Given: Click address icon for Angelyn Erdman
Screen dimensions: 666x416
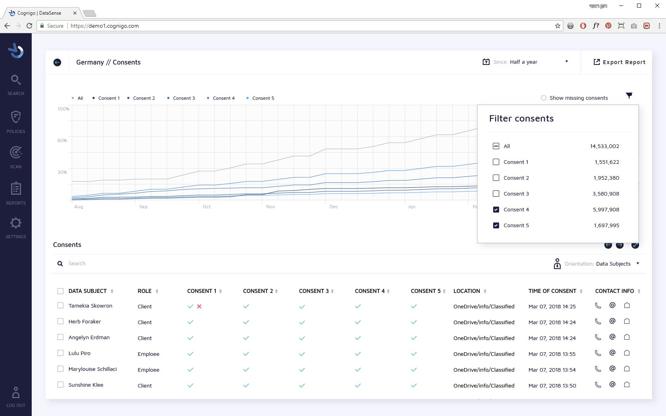Looking at the screenshot, I should coord(627,337).
